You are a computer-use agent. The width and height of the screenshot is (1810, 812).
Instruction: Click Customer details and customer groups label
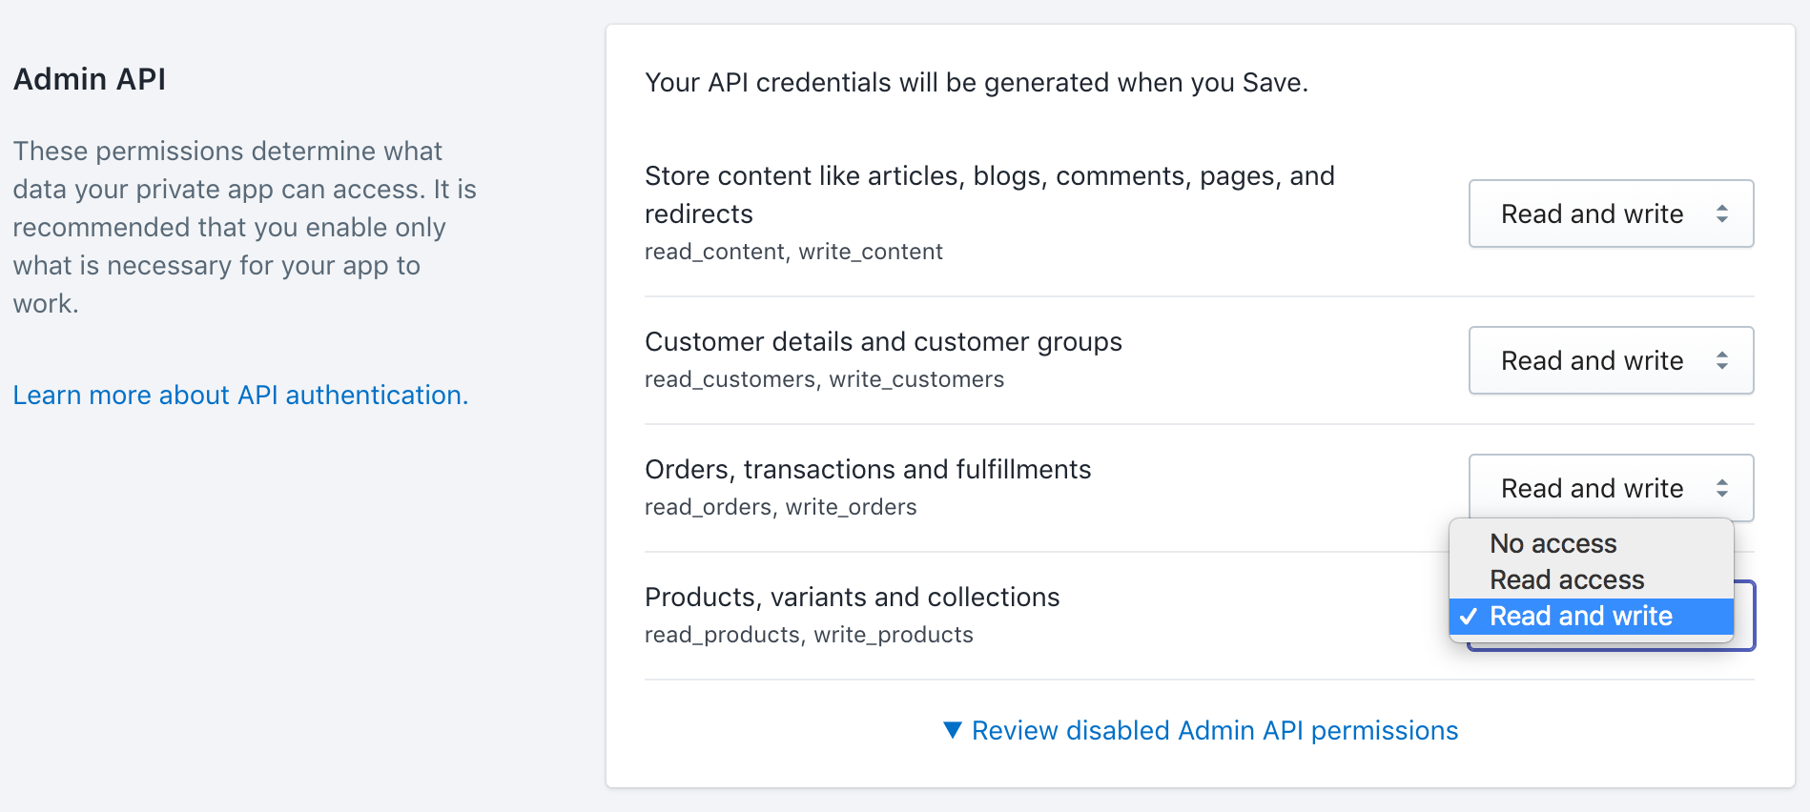(883, 341)
